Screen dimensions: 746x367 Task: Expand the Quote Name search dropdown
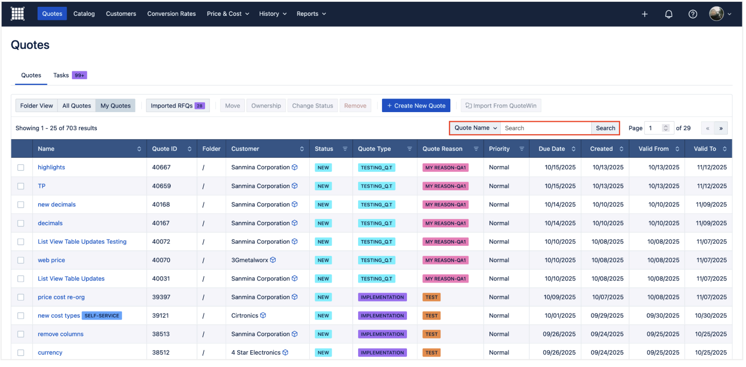pos(475,128)
